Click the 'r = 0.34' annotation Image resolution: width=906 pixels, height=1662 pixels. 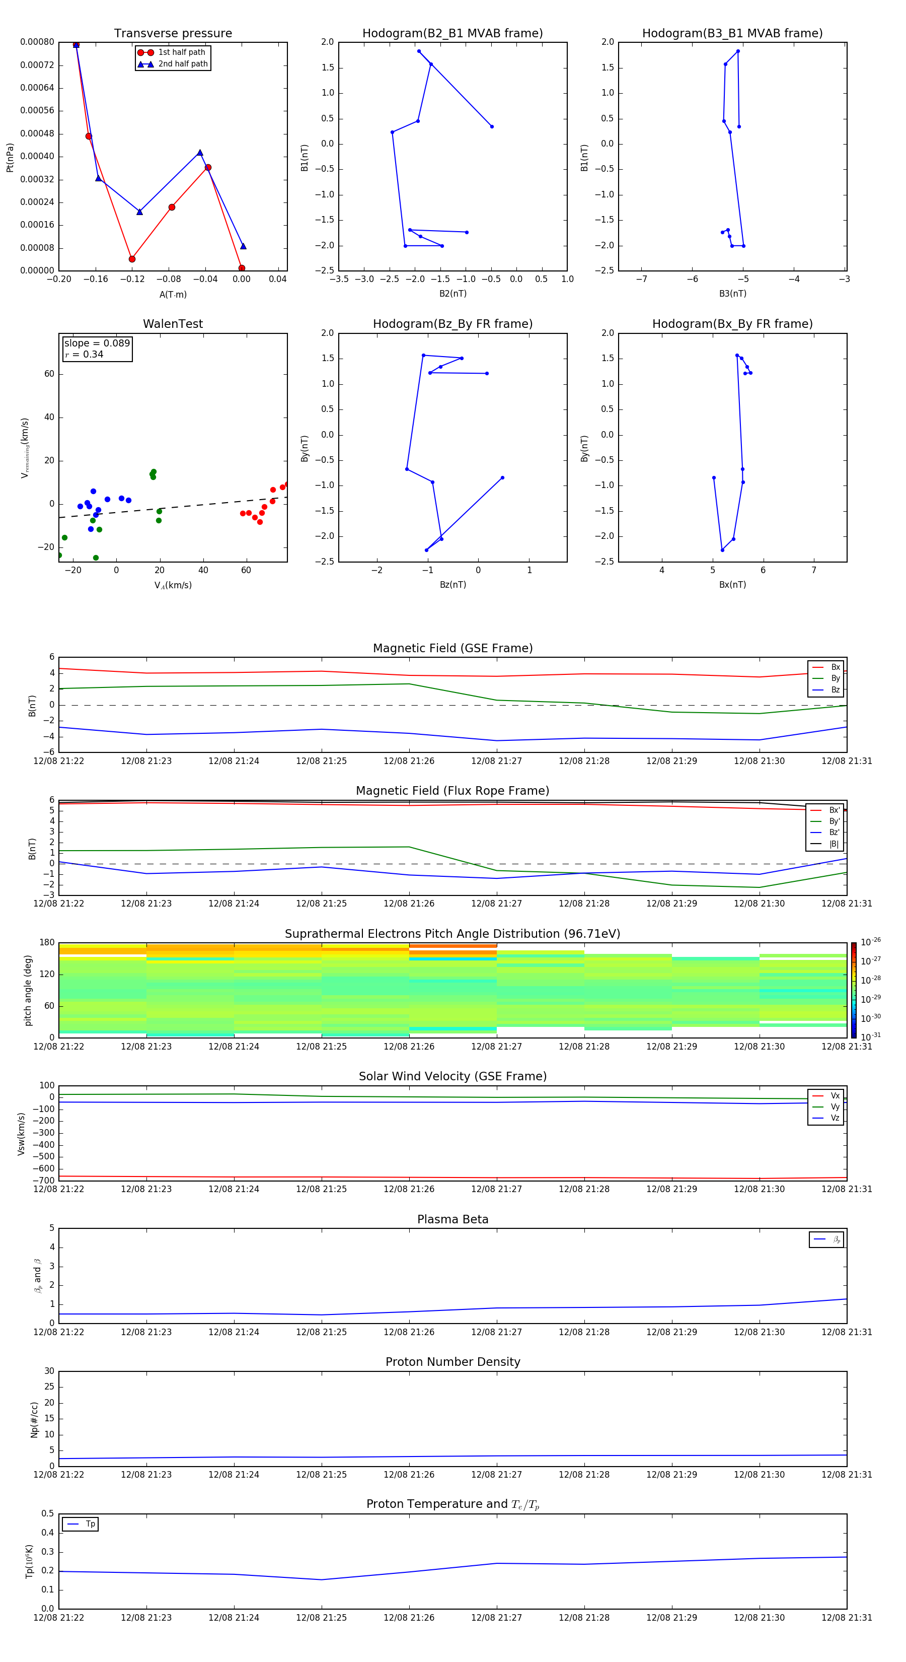point(84,354)
